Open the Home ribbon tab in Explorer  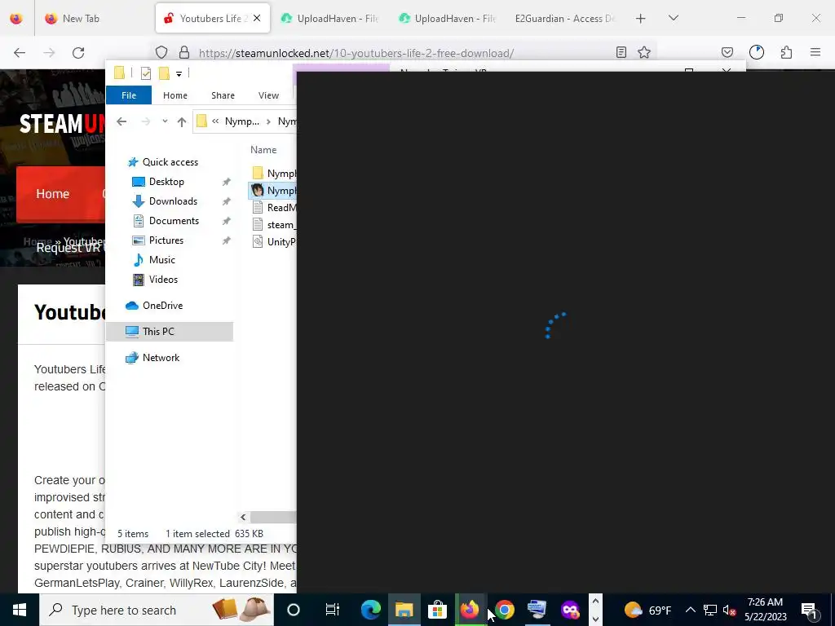(x=175, y=95)
